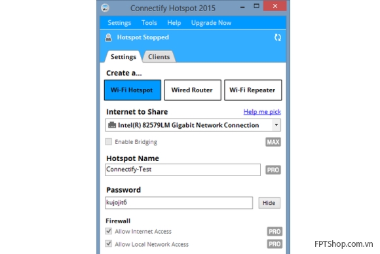Click into the Password field
Viewport: 380px width, 254px height.
179,203
